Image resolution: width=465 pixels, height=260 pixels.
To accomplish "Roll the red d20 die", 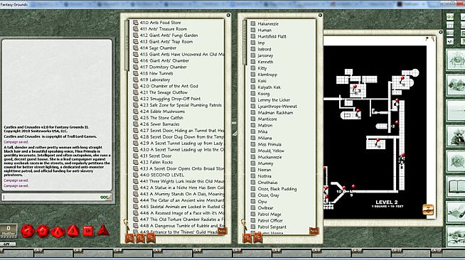I will point(28,231).
